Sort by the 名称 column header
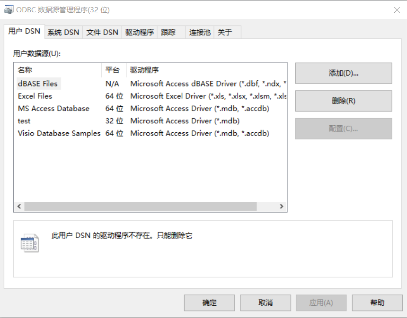The width and height of the screenshot is (407, 318). click(x=58, y=70)
